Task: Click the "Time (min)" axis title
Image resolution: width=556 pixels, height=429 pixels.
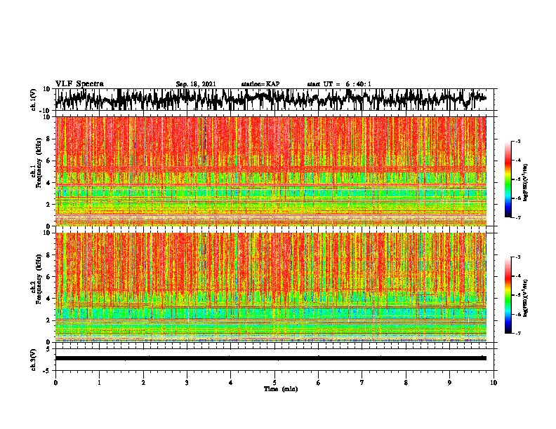Action: pyautogui.click(x=281, y=389)
